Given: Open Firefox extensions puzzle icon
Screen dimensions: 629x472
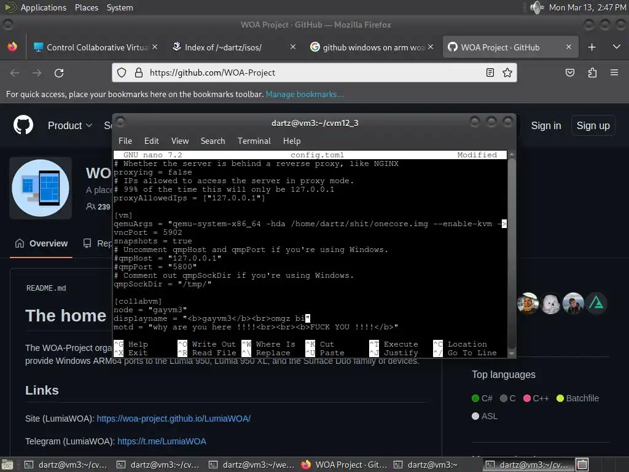Looking at the screenshot, I should click(592, 73).
